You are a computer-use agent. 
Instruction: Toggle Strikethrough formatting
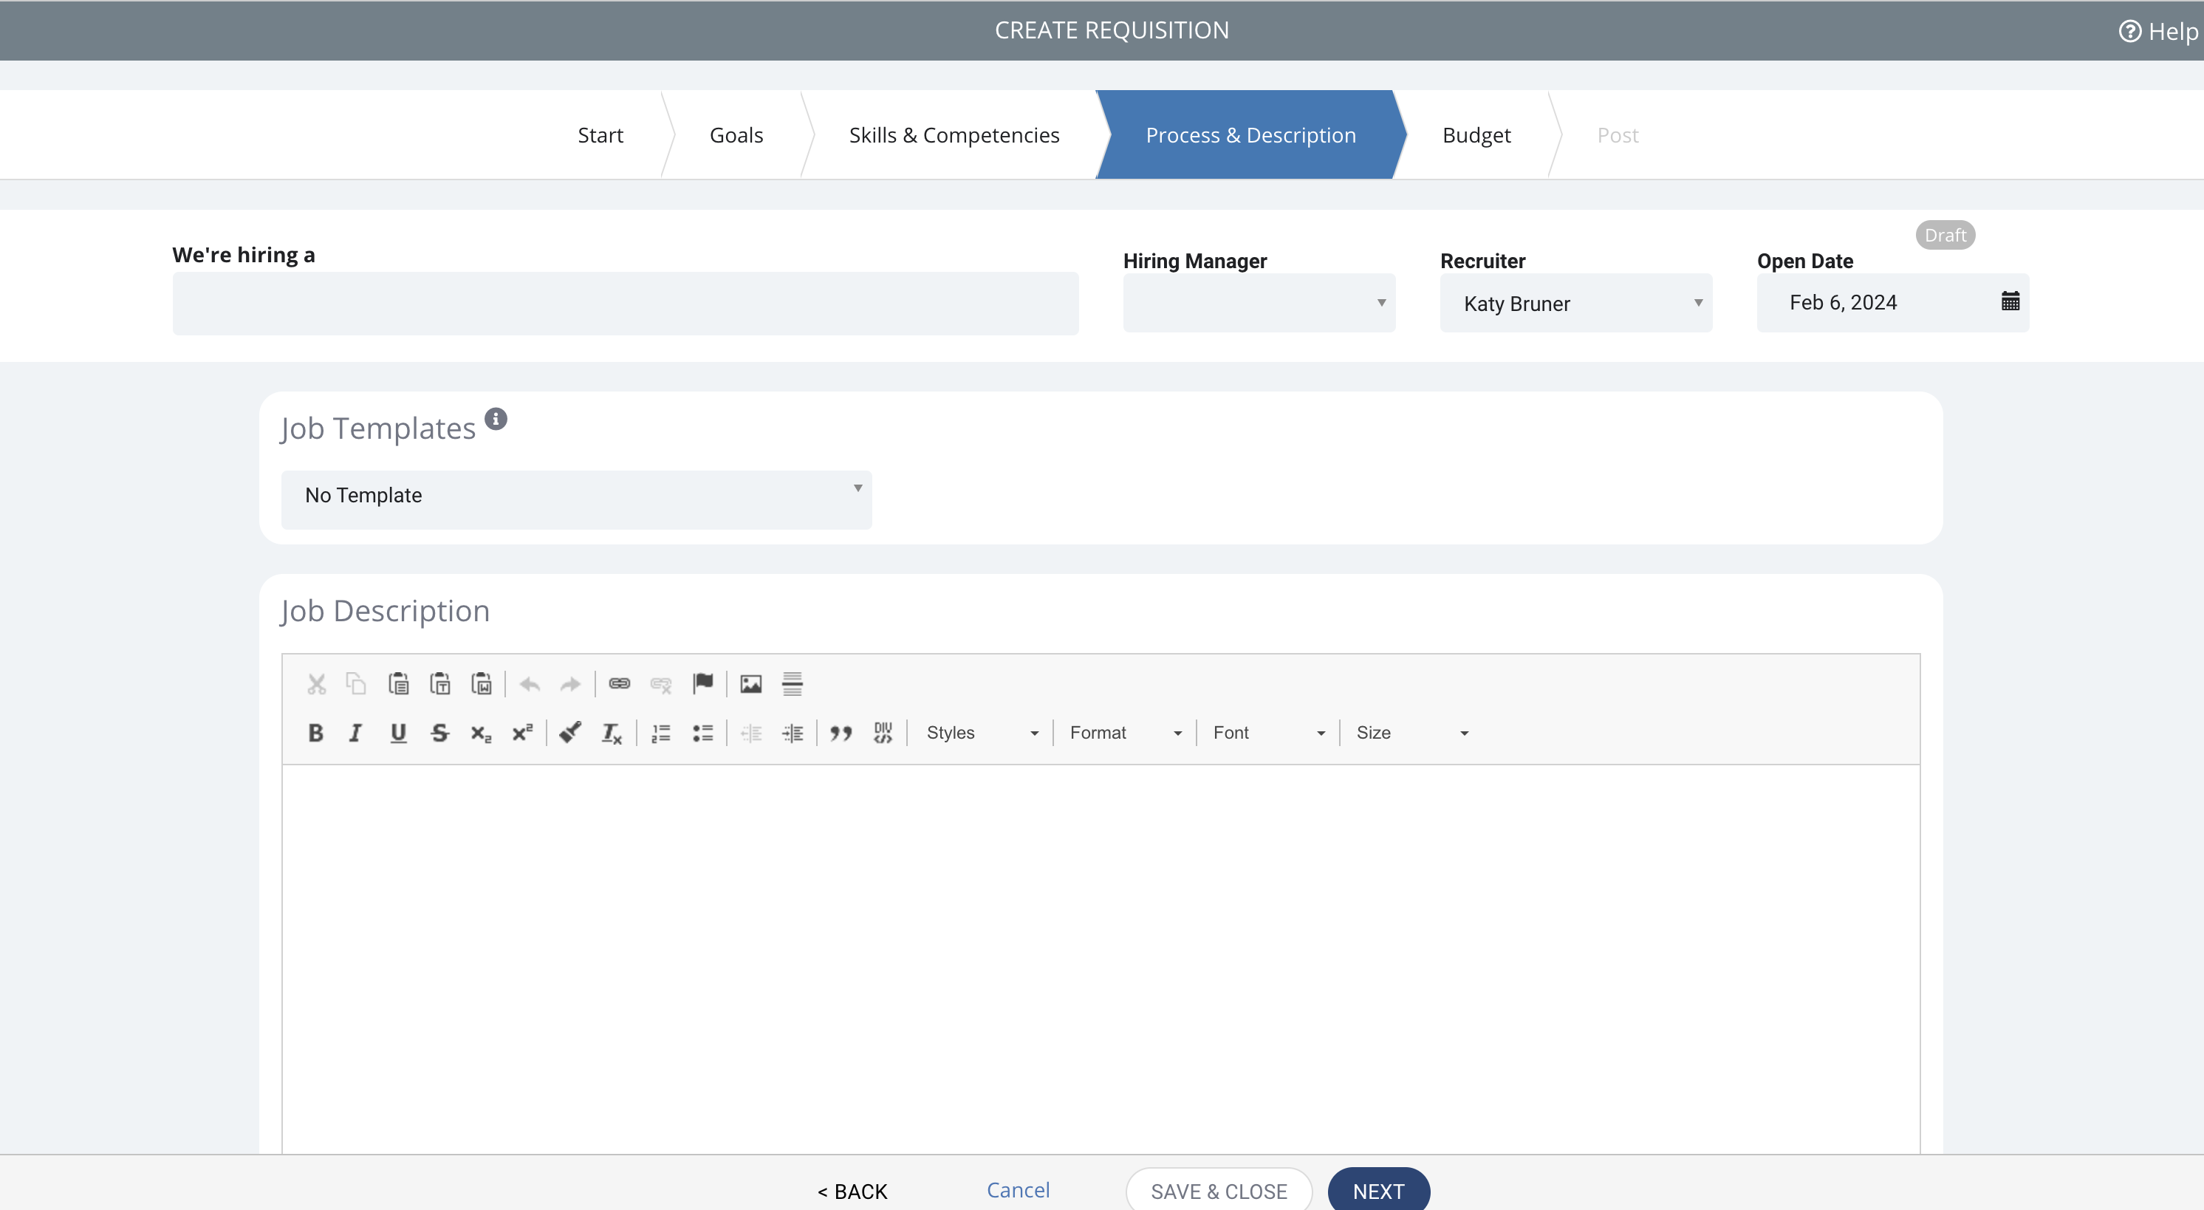click(x=439, y=734)
